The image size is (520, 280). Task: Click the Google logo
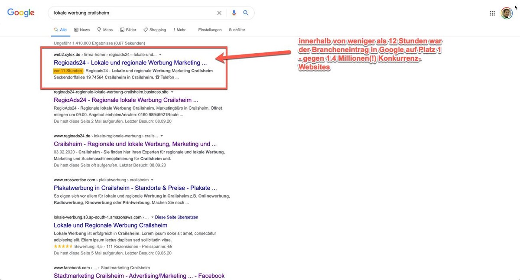(20, 13)
